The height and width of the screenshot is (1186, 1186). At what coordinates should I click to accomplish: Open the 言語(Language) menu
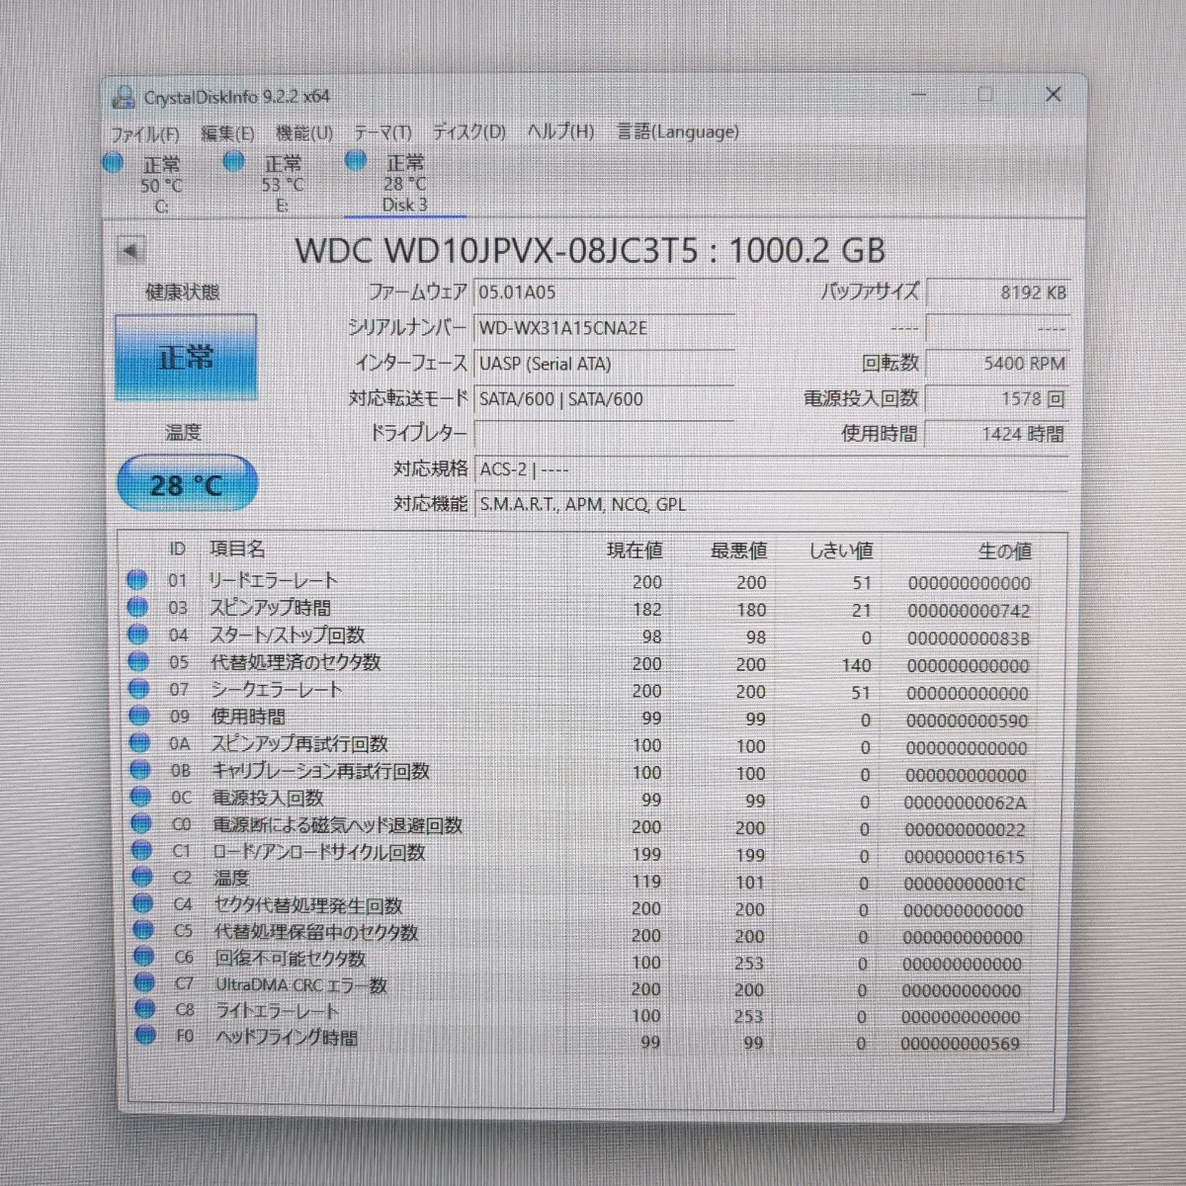coord(678,131)
